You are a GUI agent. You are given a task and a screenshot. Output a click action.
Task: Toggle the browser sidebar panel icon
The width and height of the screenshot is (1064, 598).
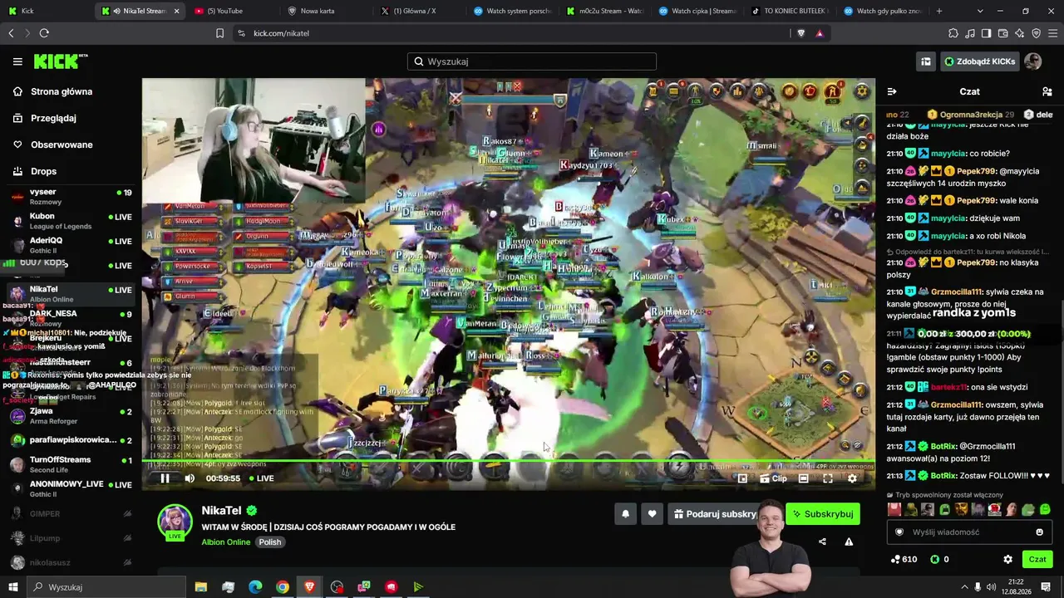click(986, 33)
